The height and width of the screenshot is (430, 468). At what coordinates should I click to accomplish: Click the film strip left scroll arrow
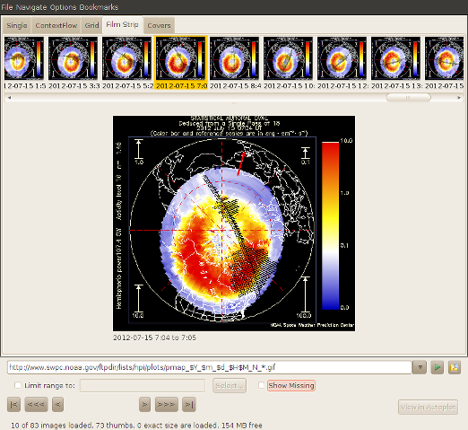click(x=9, y=98)
